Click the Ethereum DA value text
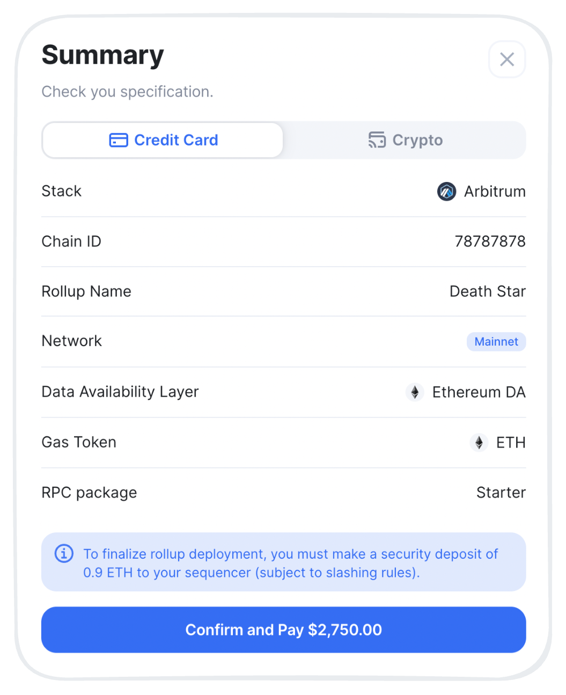 tap(479, 392)
